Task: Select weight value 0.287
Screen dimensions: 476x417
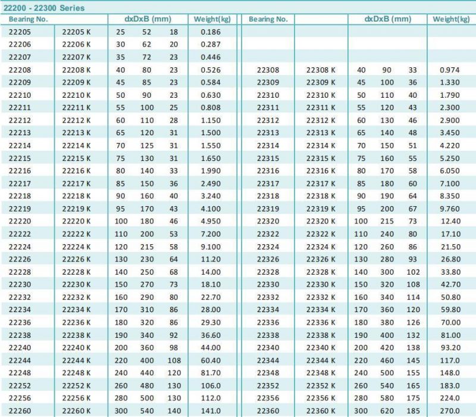Action: pos(211,44)
